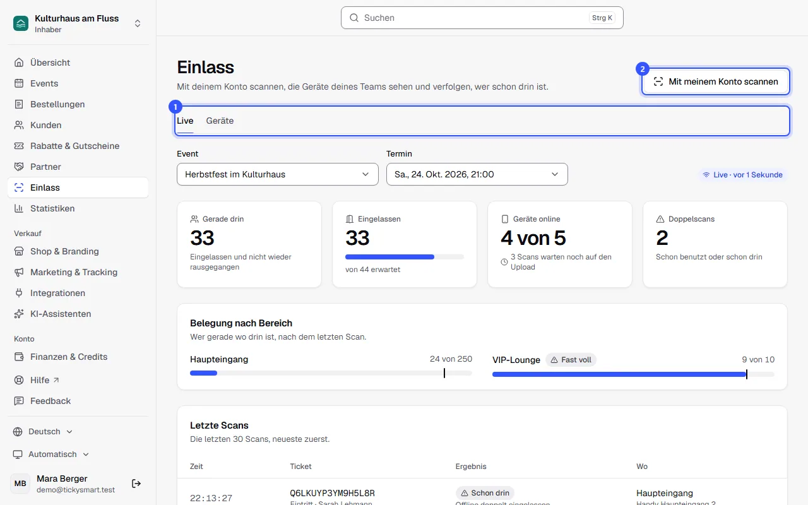The width and height of the screenshot is (808, 505).
Task: Open the Termin dropdown showing 24. Okt. 2026
Action: coord(477,174)
